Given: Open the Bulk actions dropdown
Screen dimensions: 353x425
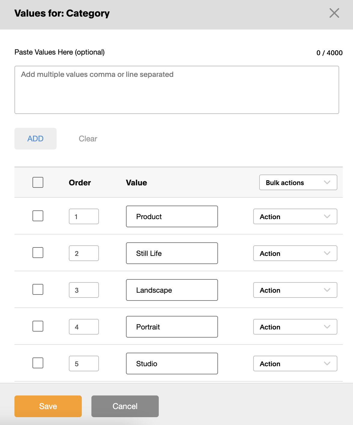Looking at the screenshot, I should [298, 182].
